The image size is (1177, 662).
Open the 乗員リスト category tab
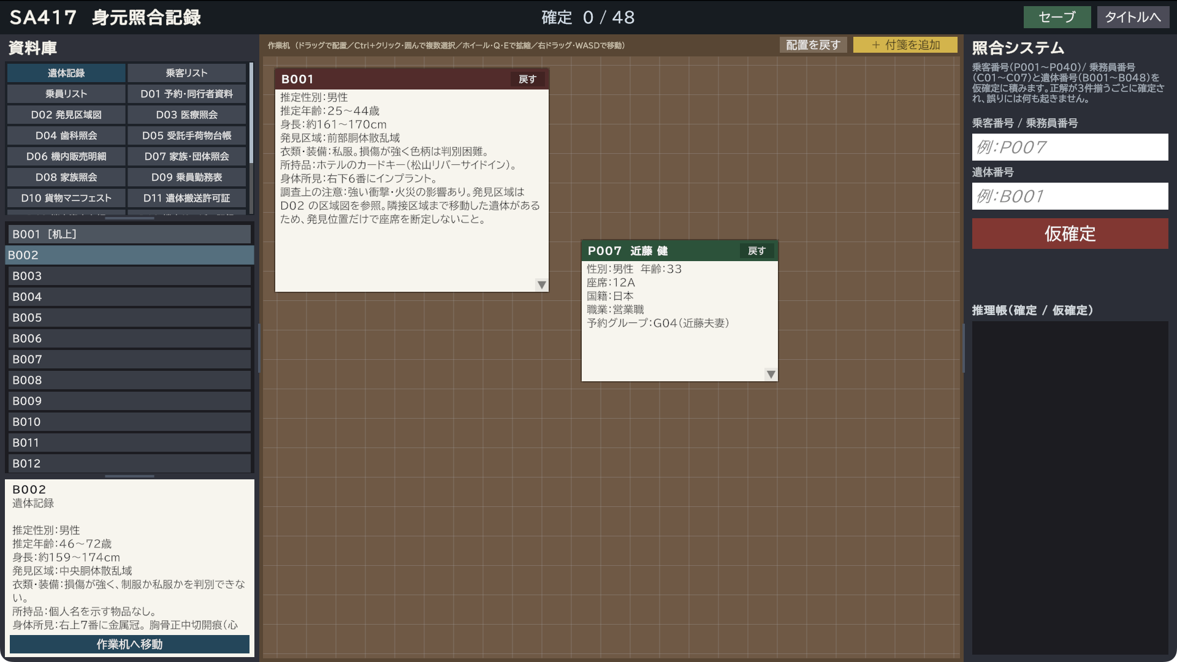pos(66,94)
